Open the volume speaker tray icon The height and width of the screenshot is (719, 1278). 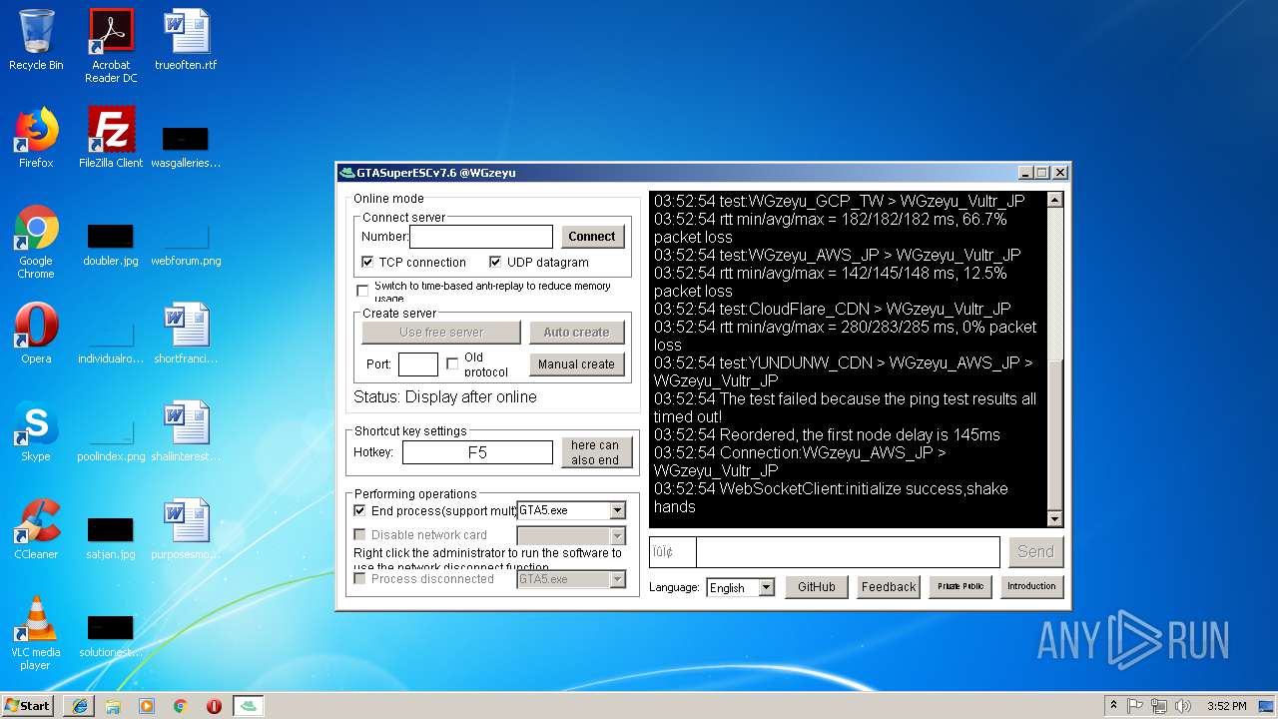[x=1183, y=706]
